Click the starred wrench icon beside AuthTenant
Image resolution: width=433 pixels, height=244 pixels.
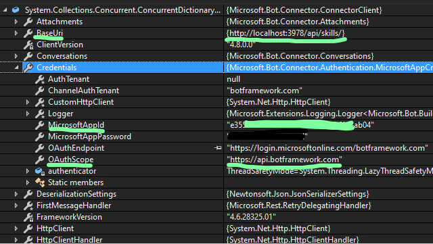click(x=40, y=79)
